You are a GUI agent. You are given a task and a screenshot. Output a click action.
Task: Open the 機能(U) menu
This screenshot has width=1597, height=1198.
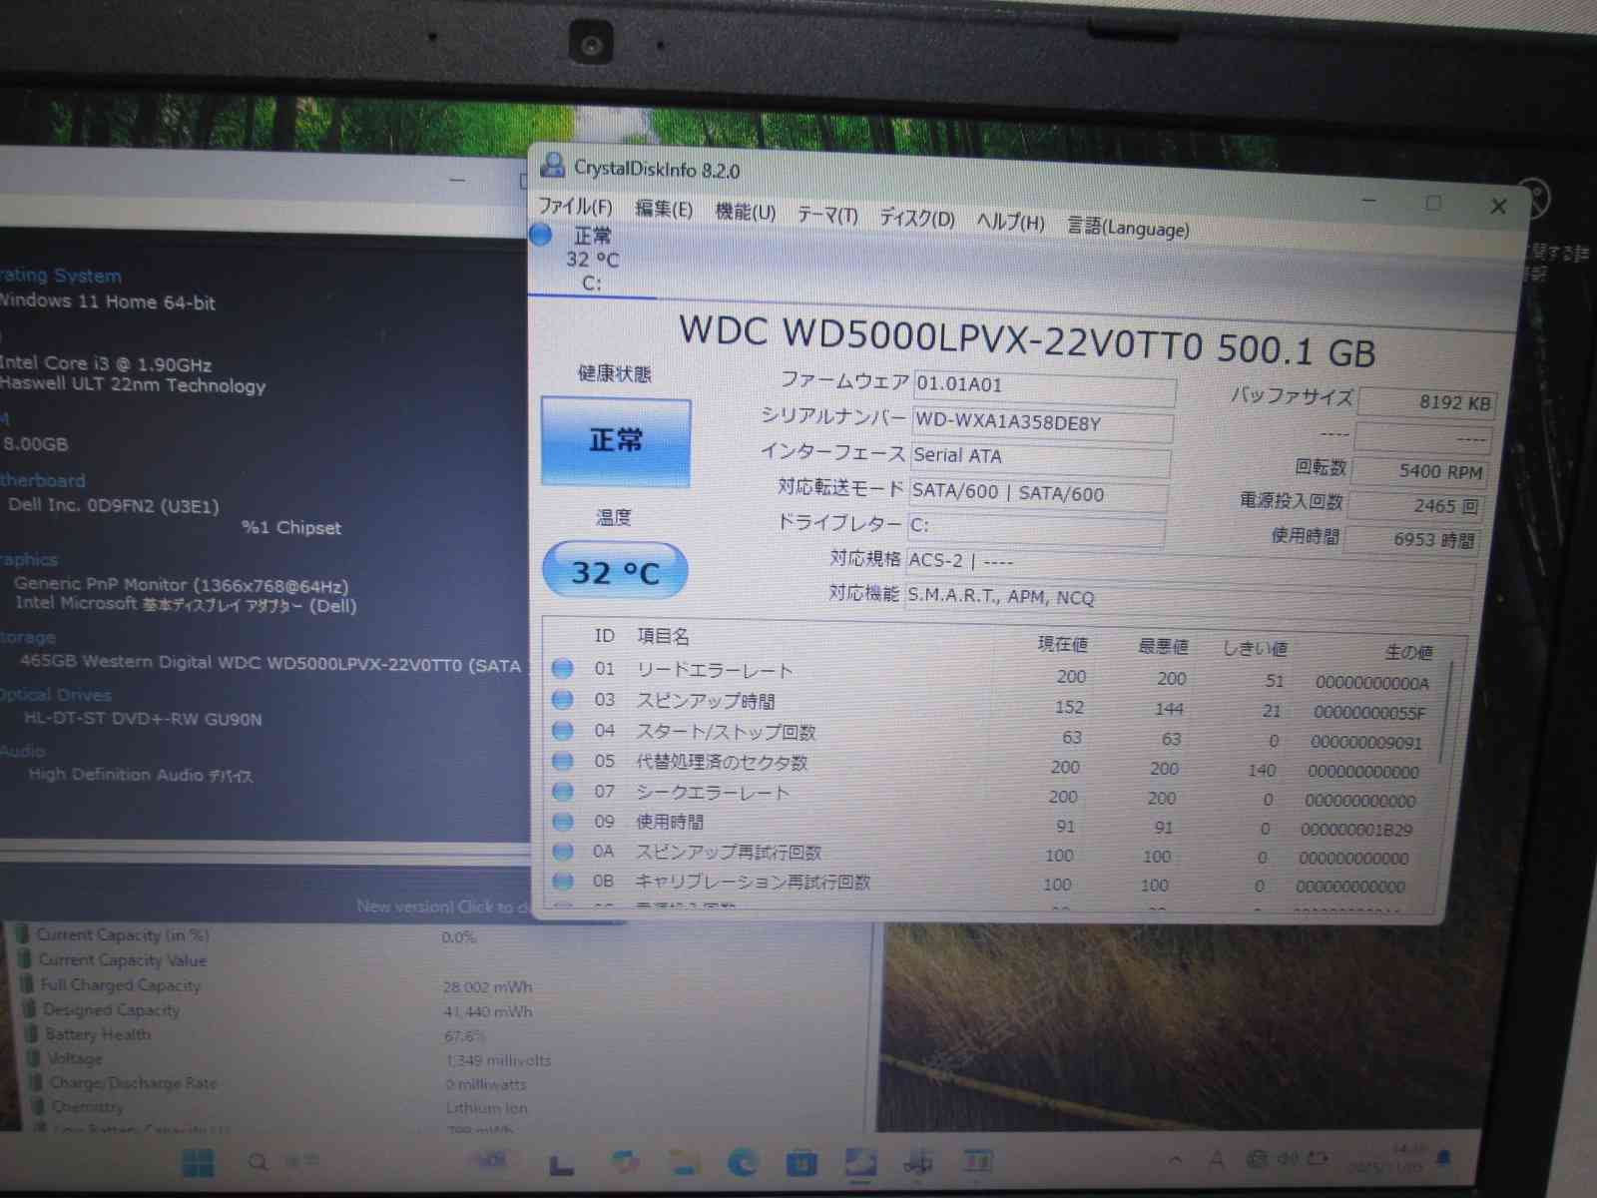[x=745, y=212]
